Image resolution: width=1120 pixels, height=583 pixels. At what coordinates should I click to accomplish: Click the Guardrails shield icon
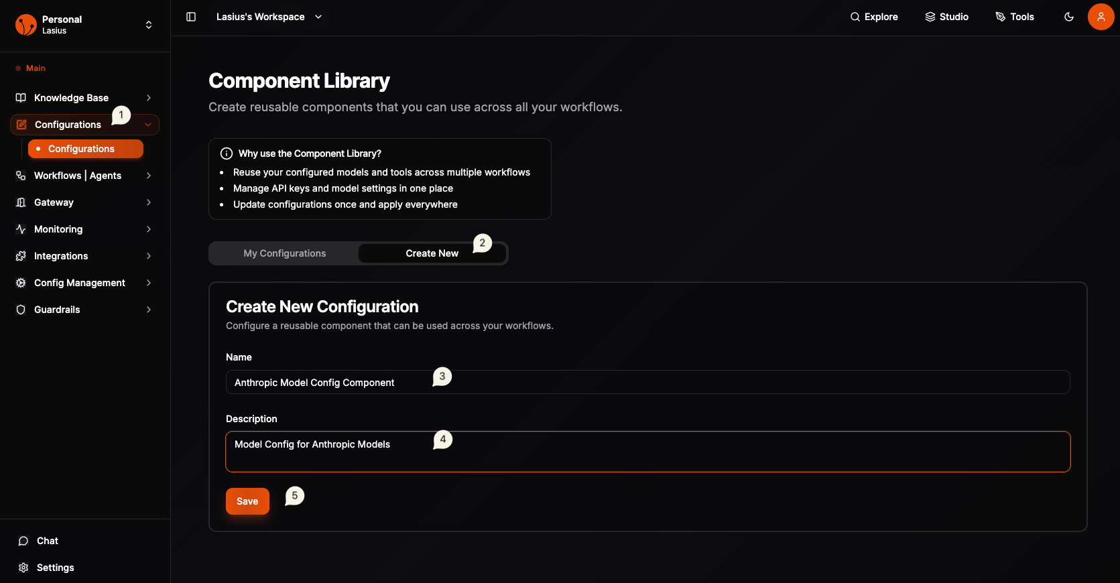click(x=21, y=310)
